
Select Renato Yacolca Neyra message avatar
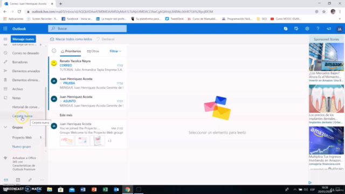[x=54, y=63]
